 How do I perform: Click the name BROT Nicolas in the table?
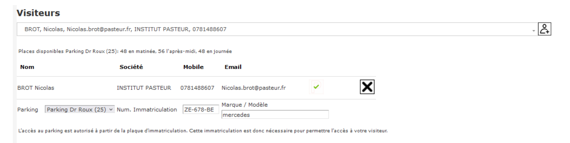click(x=36, y=88)
